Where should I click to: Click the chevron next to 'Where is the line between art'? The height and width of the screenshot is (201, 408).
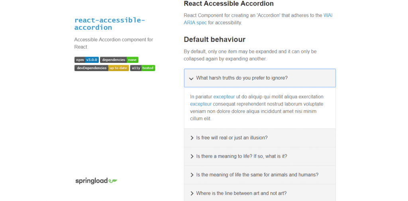pos(192,193)
